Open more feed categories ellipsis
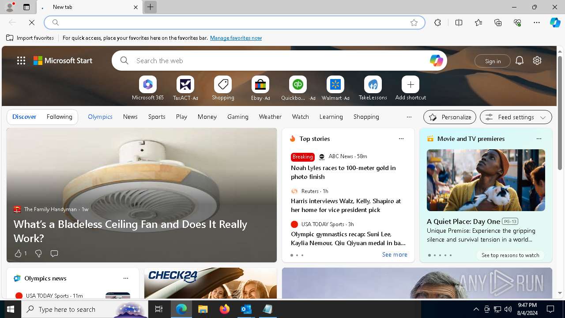 pyautogui.click(x=409, y=117)
